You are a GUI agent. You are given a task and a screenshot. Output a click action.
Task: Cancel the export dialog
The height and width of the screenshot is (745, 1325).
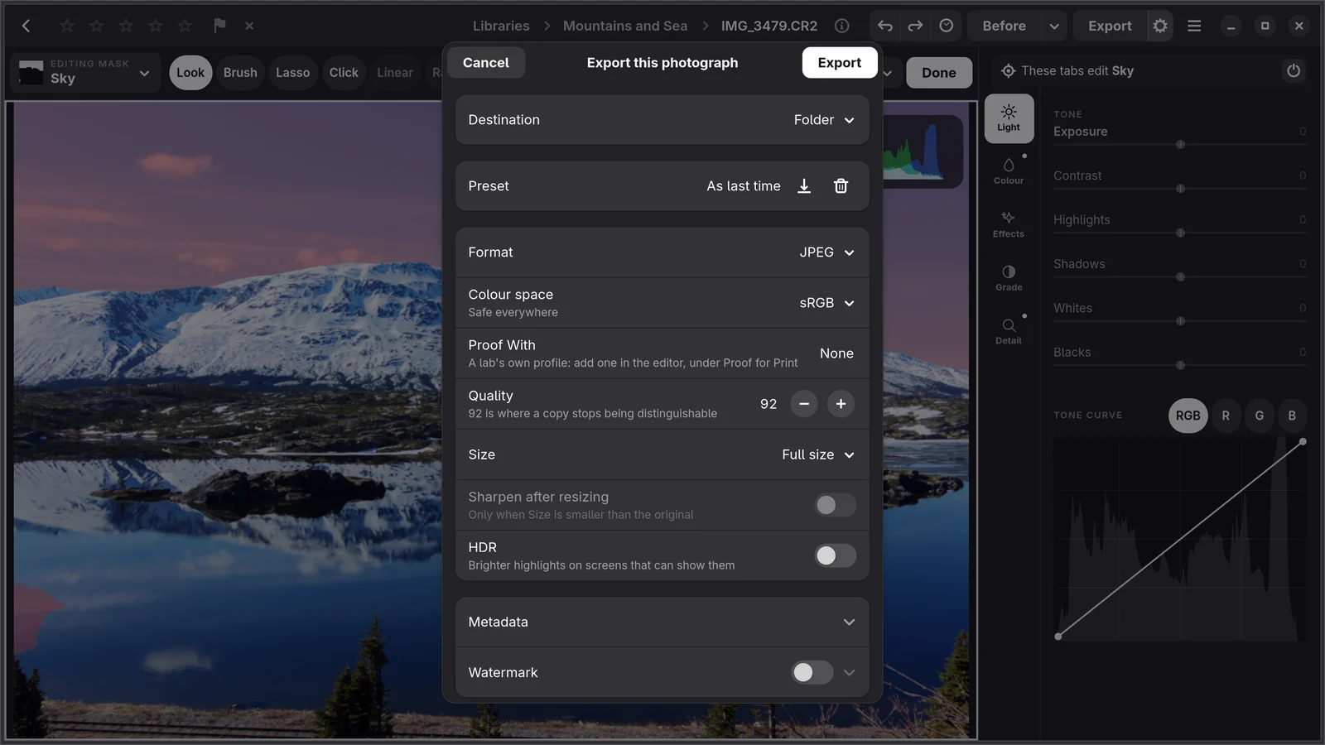[x=485, y=63]
